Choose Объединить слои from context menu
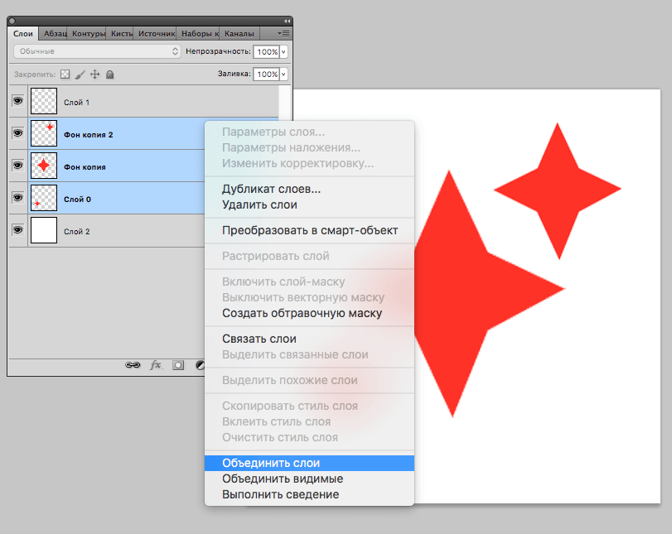 click(x=271, y=463)
